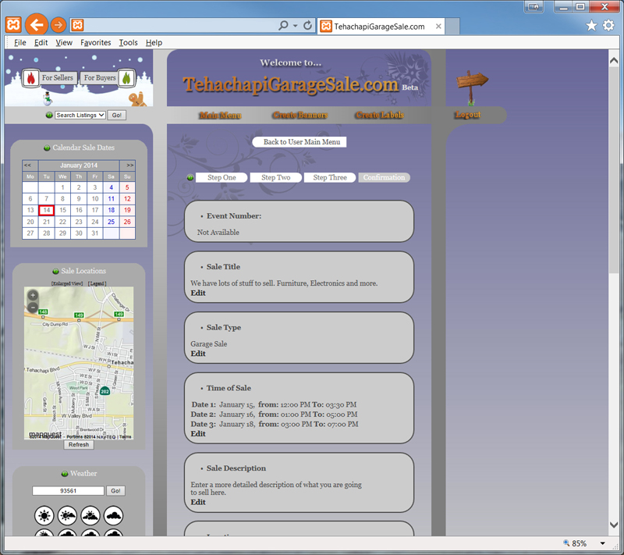Click the 202 route marker on map

tap(105, 391)
